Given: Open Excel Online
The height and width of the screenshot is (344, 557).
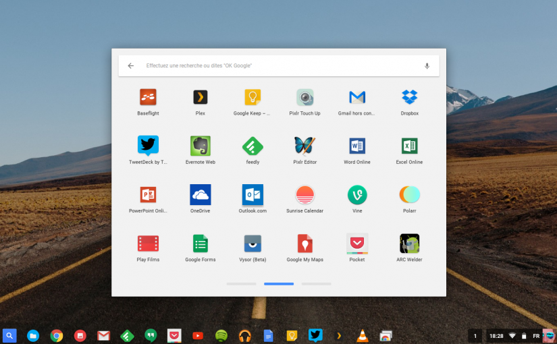Looking at the screenshot, I should pos(410,146).
